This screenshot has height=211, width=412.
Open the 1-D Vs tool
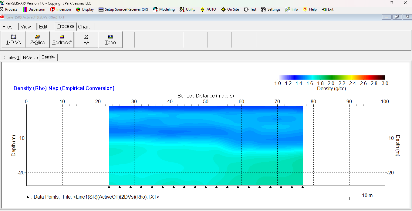pyautogui.click(x=13, y=40)
